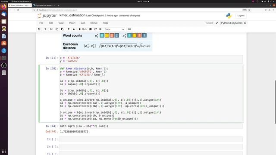This screenshot has width=276, height=155.
Task: Select the math.sqrt cell In [44]
Action: coord(151,126)
